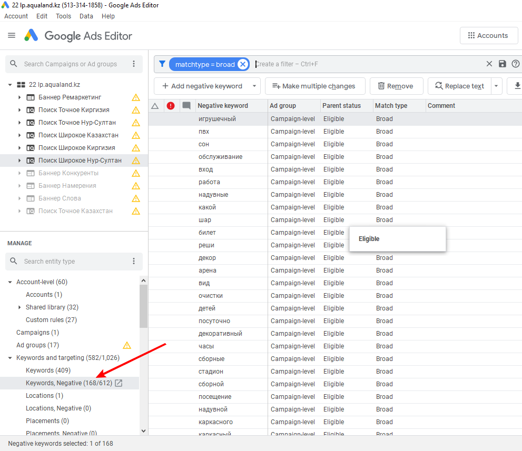Expand Shared library (32)

click(x=19, y=307)
